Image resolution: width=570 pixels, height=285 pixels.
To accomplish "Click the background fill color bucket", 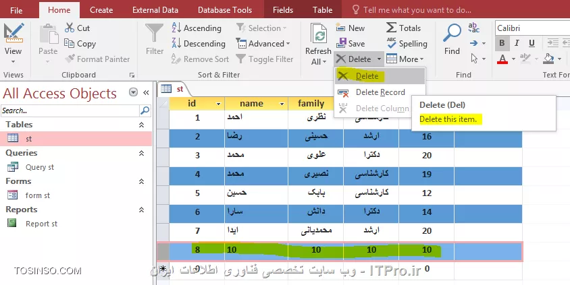I will 548,59.
